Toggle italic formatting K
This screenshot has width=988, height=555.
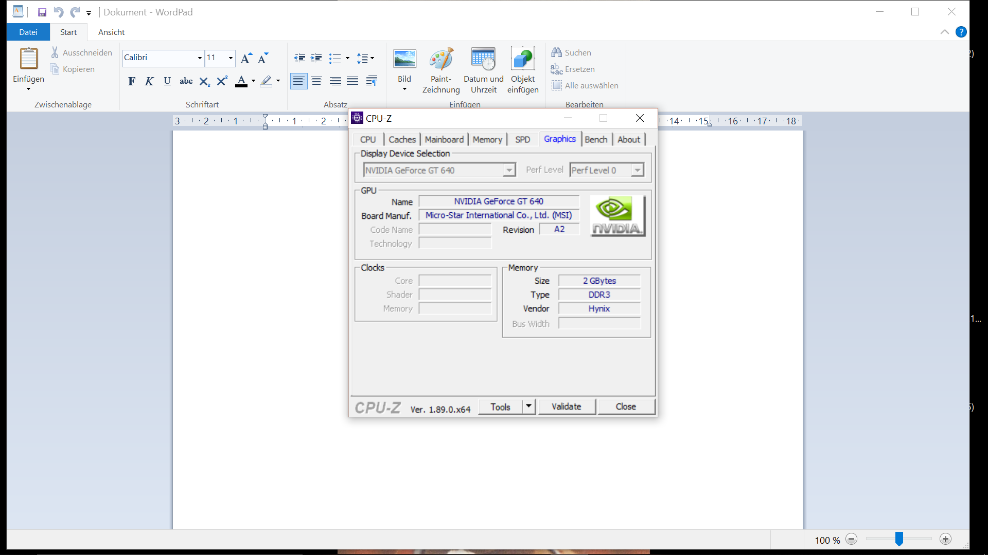coord(149,81)
